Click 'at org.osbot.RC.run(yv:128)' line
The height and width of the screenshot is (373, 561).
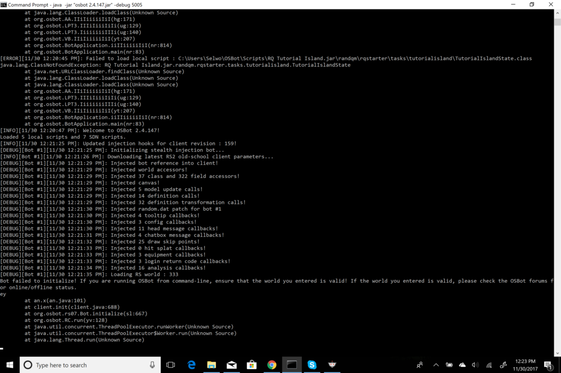click(66, 320)
